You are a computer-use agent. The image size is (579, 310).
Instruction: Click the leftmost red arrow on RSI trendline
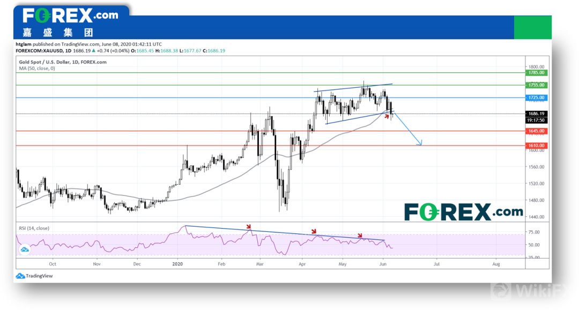pos(248,226)
